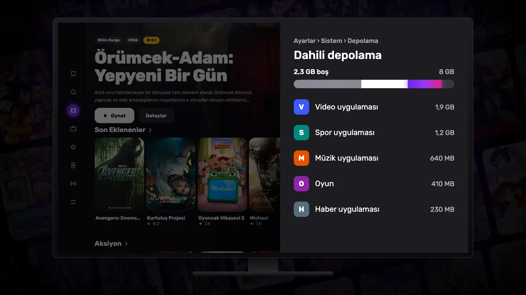Click the Bilim-Kurgu genre tag

(x=109, y=40)
